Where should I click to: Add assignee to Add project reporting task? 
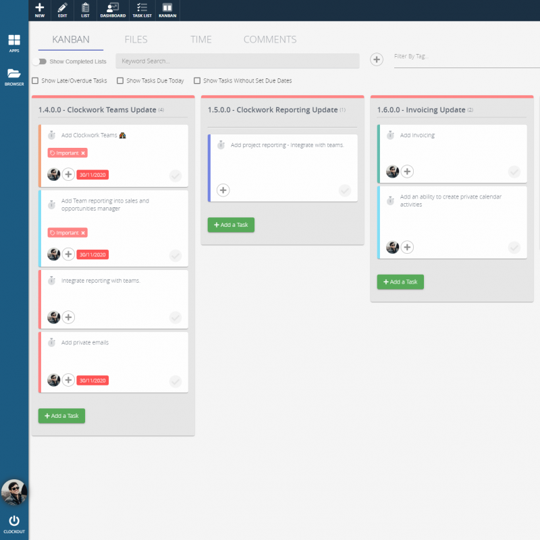coord(223,190)
